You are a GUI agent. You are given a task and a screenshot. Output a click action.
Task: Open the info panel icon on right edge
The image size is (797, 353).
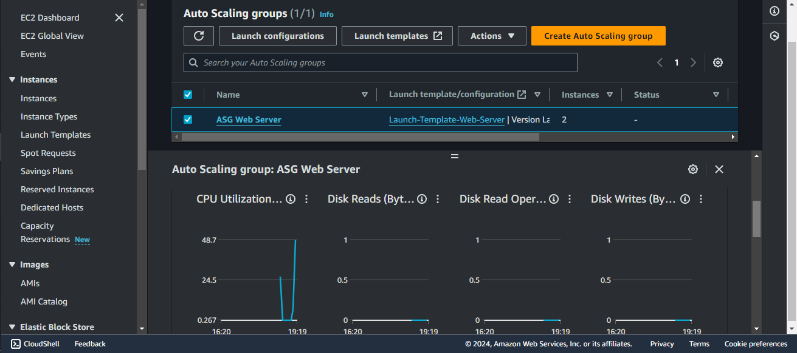point(775,11)
